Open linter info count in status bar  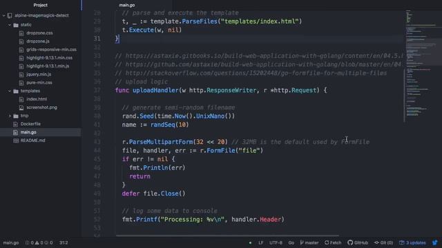[x=48, y=242]
